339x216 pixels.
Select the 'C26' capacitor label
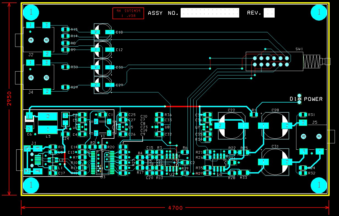(x=132, y=134)
